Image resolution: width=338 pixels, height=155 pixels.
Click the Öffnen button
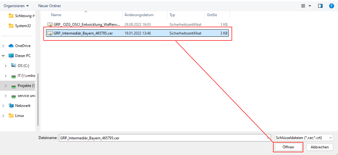click(x=288, y=147)
